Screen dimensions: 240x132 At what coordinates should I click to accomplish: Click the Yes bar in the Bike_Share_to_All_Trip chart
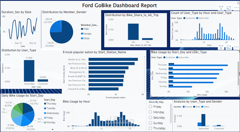point(148,39)
